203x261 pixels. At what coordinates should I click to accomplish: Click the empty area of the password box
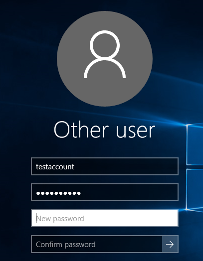130,192
